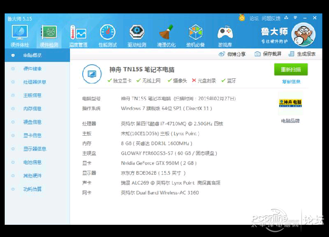Select 电脑概览 in sidebar
The image size is (329, 237).
click(x=37, y=55)
